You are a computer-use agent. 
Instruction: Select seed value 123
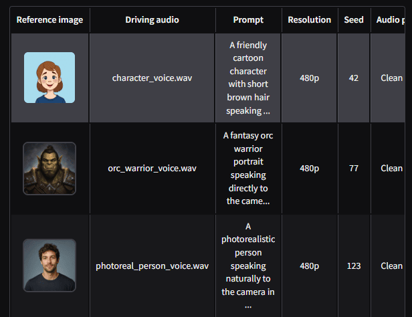click(x=354, y=266)
